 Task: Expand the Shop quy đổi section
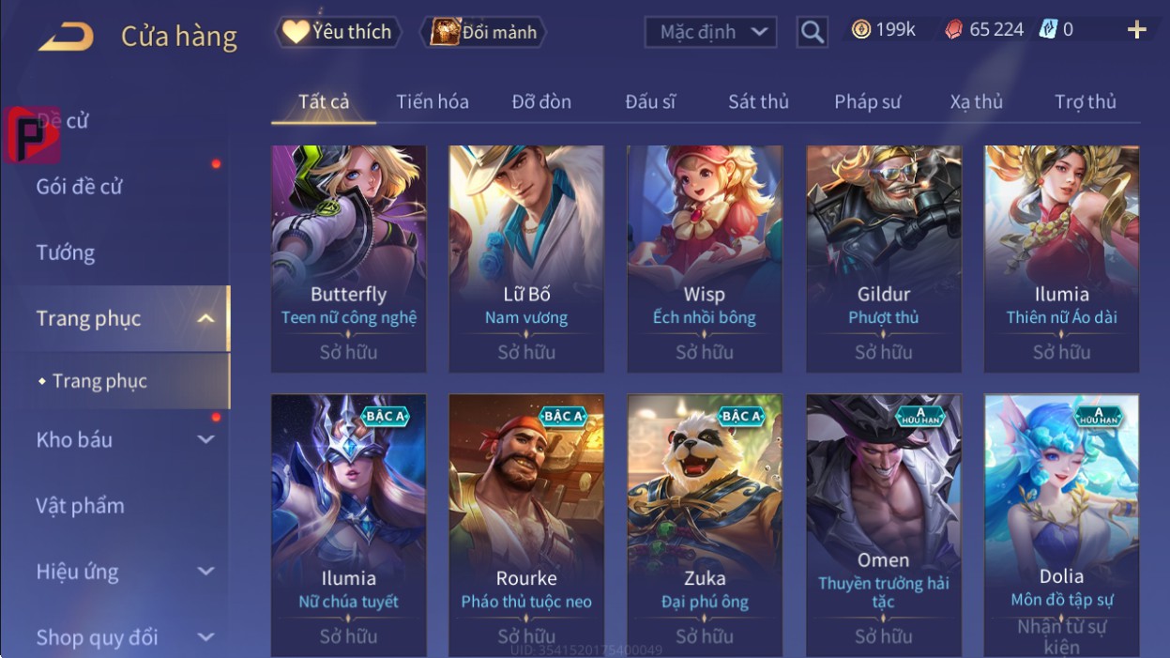(x=206, y=637)
